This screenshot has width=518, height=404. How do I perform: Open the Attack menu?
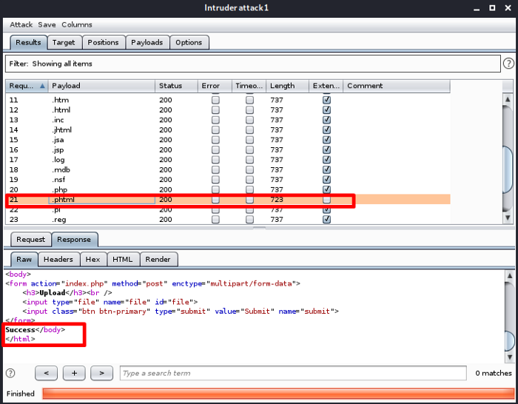point(21,24)
